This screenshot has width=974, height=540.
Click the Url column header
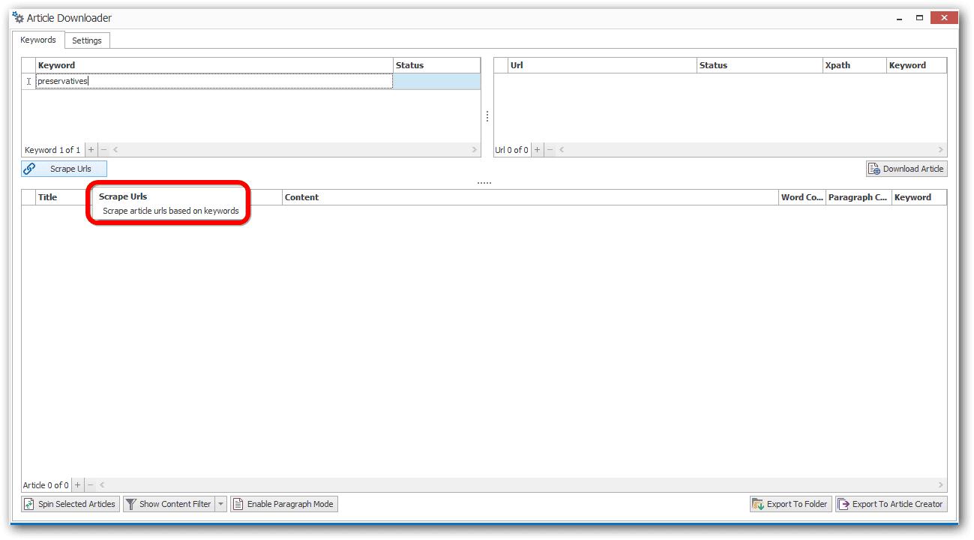(x=602, y=65)
